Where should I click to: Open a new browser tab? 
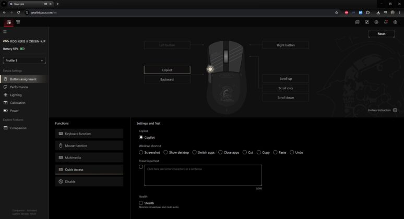pos(57,4)
